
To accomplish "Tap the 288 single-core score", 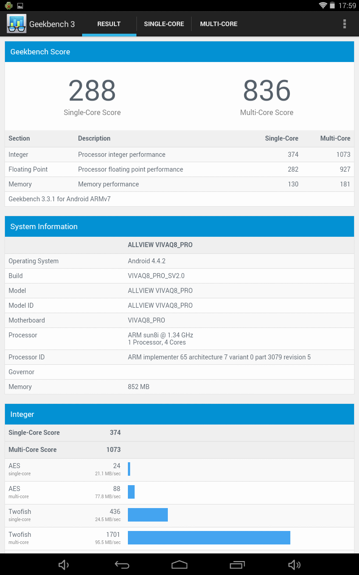I will [x=92, y=91].
